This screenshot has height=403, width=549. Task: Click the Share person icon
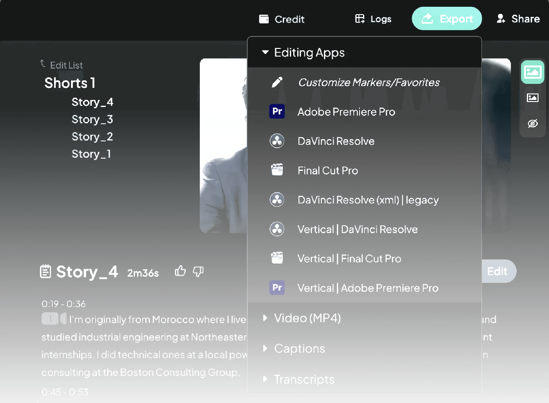501,18
